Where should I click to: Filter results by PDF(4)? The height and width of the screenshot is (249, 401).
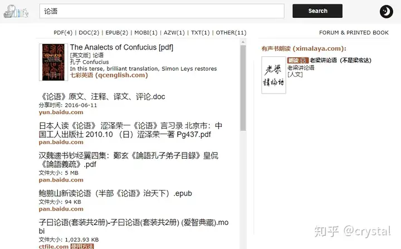pyautogui.click(x=63, y=33)
